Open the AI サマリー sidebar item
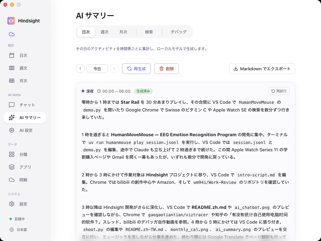321x241 pixels. (x=25, y=117)
